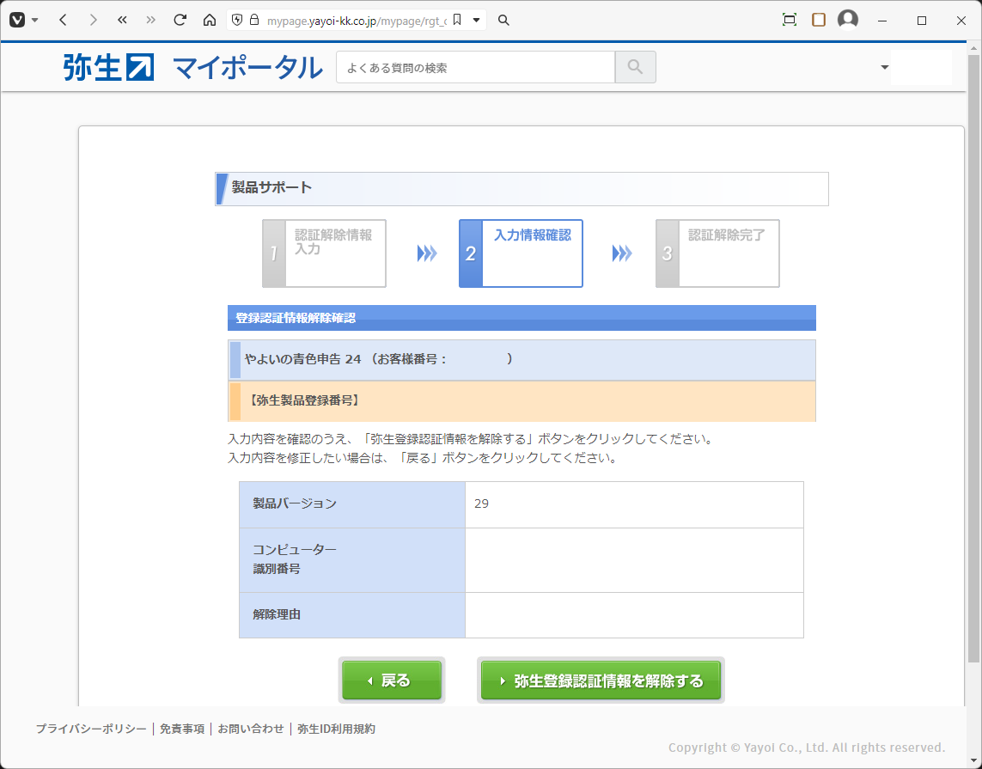Screen dimensions: 982x769
Task: Reload the current page
Action: pos(180,20)
